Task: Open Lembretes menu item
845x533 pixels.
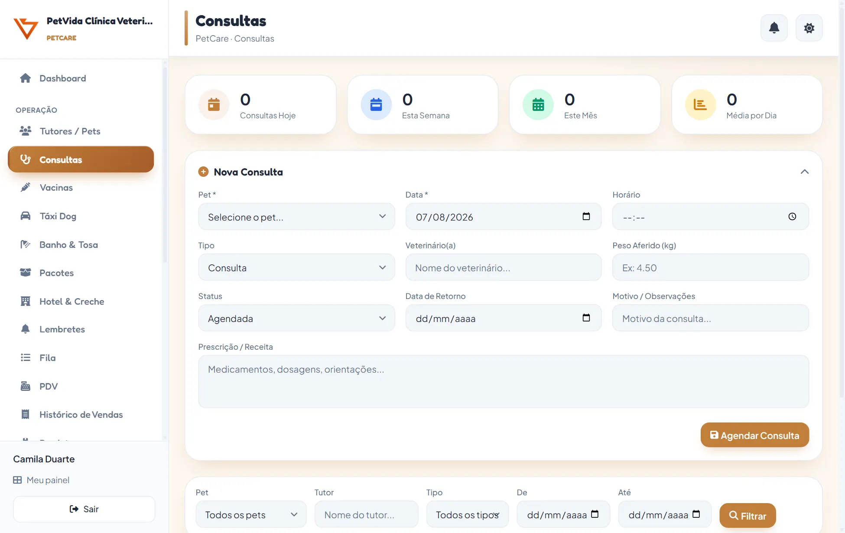Action: (x=81, y=329)
